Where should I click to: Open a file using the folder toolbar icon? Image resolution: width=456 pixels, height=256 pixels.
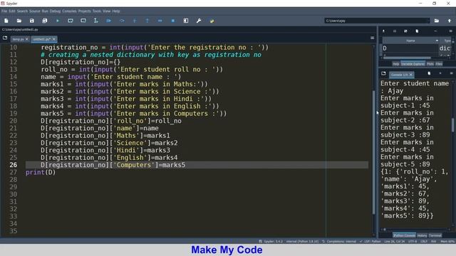click(x=19, y=21)
